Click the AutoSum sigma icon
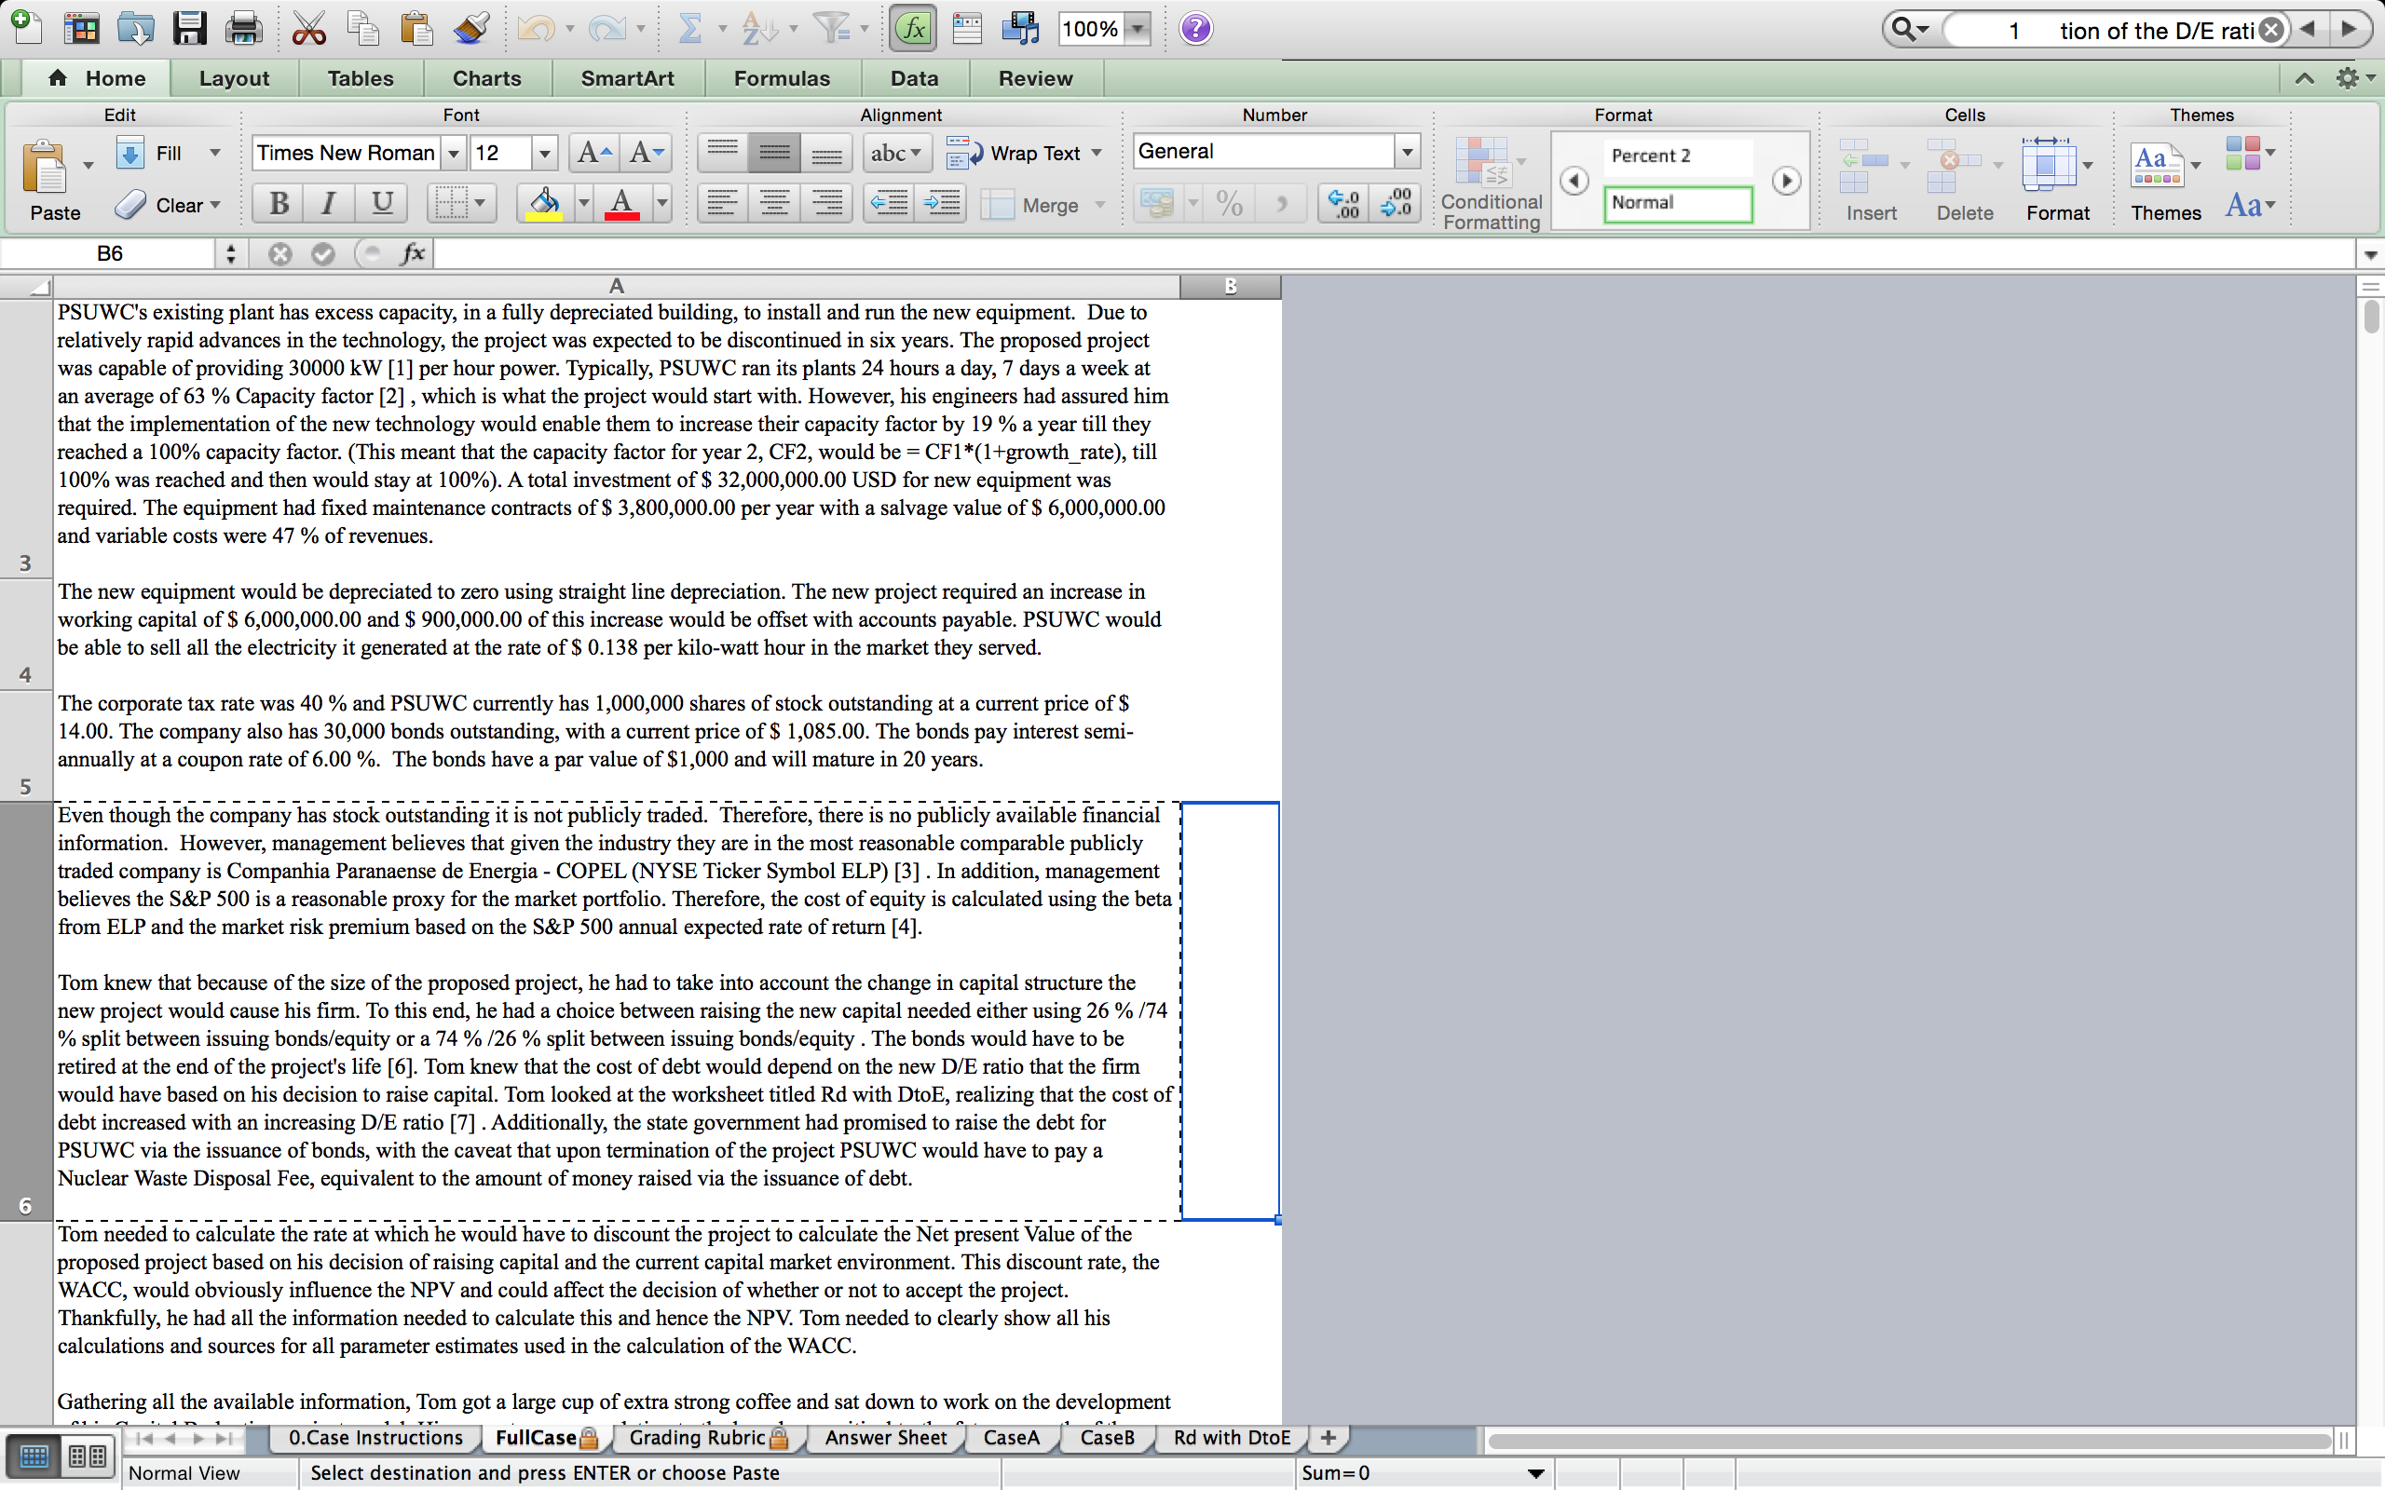The width and height of the screenshot is (2385, 1490). click(689, 29)
